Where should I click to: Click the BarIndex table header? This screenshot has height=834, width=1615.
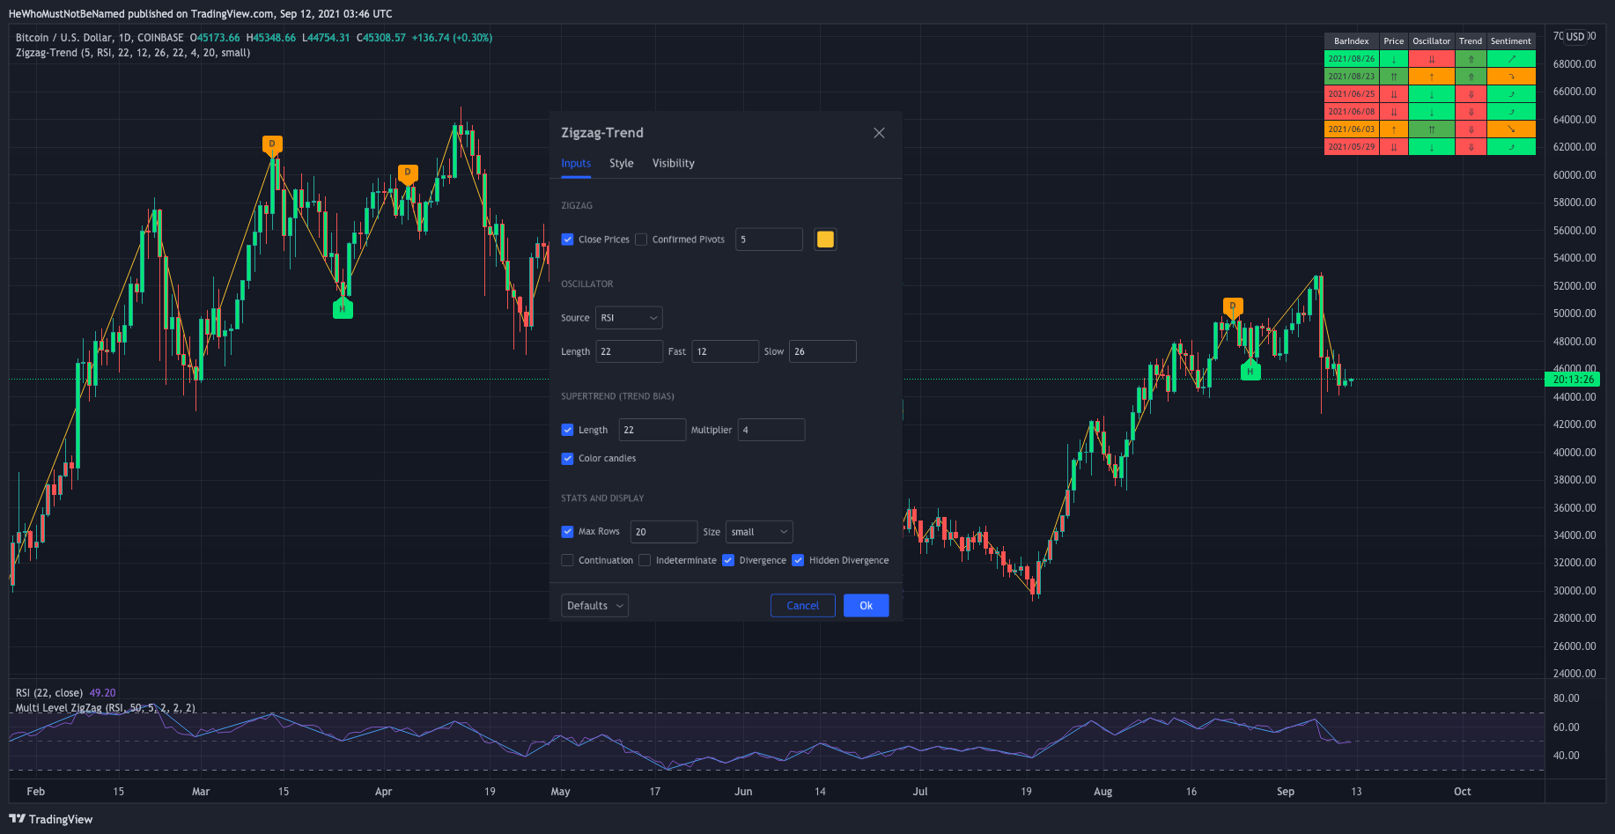click(1352, 41)
